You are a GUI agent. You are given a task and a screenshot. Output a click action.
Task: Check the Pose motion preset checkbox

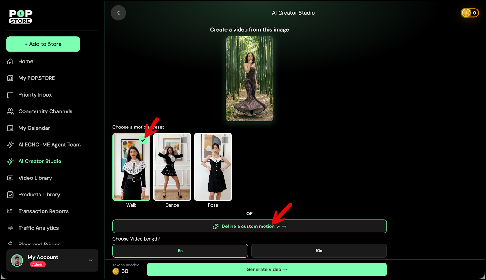(x=225, y=140)
